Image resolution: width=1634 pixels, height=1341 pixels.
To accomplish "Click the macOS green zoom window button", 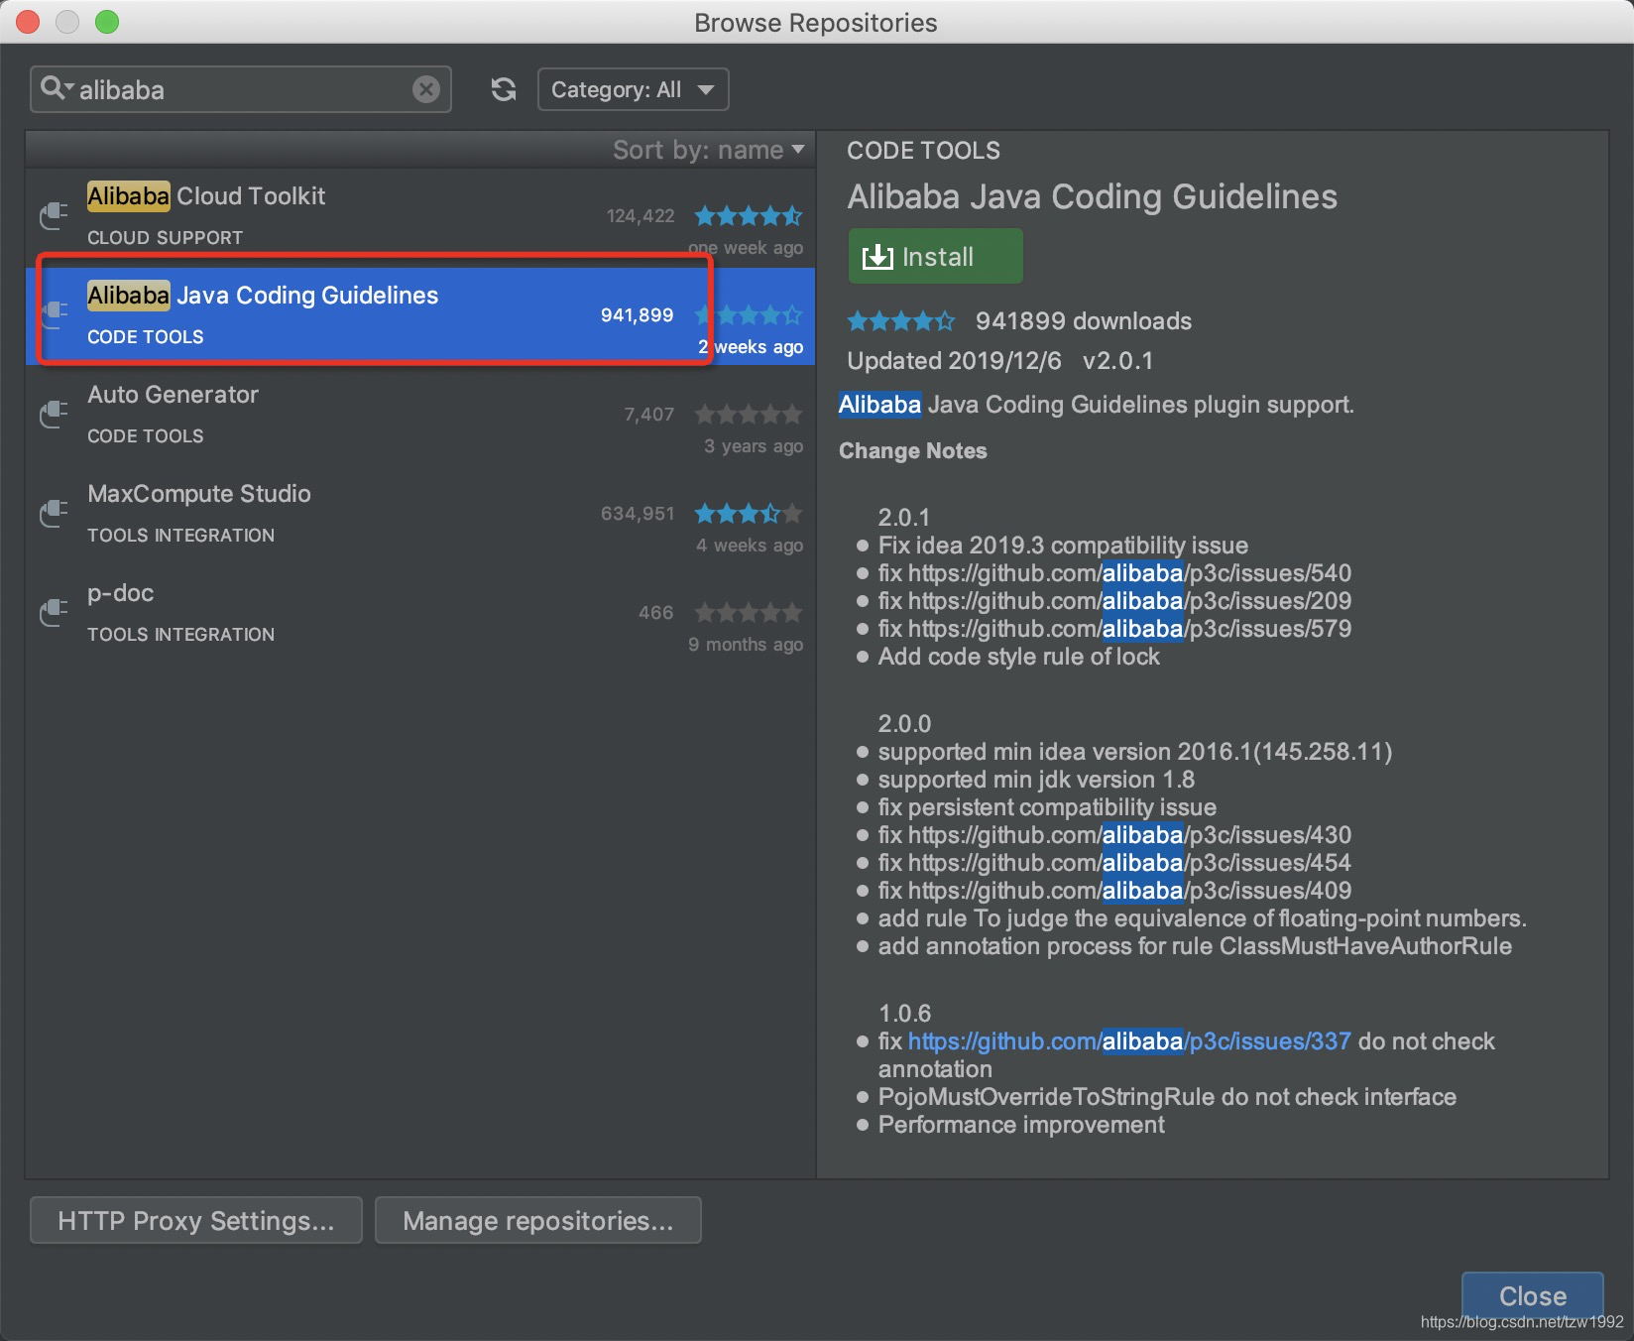I will (107, 22).
